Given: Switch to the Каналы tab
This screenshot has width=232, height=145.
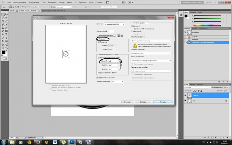Looking at the screenshot, I should point(192,84).
